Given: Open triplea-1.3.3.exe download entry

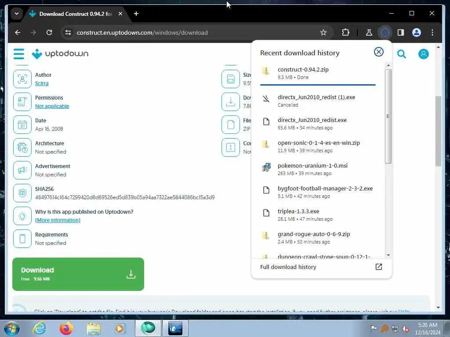Looking at the screenshot, I should coord(318,215).
